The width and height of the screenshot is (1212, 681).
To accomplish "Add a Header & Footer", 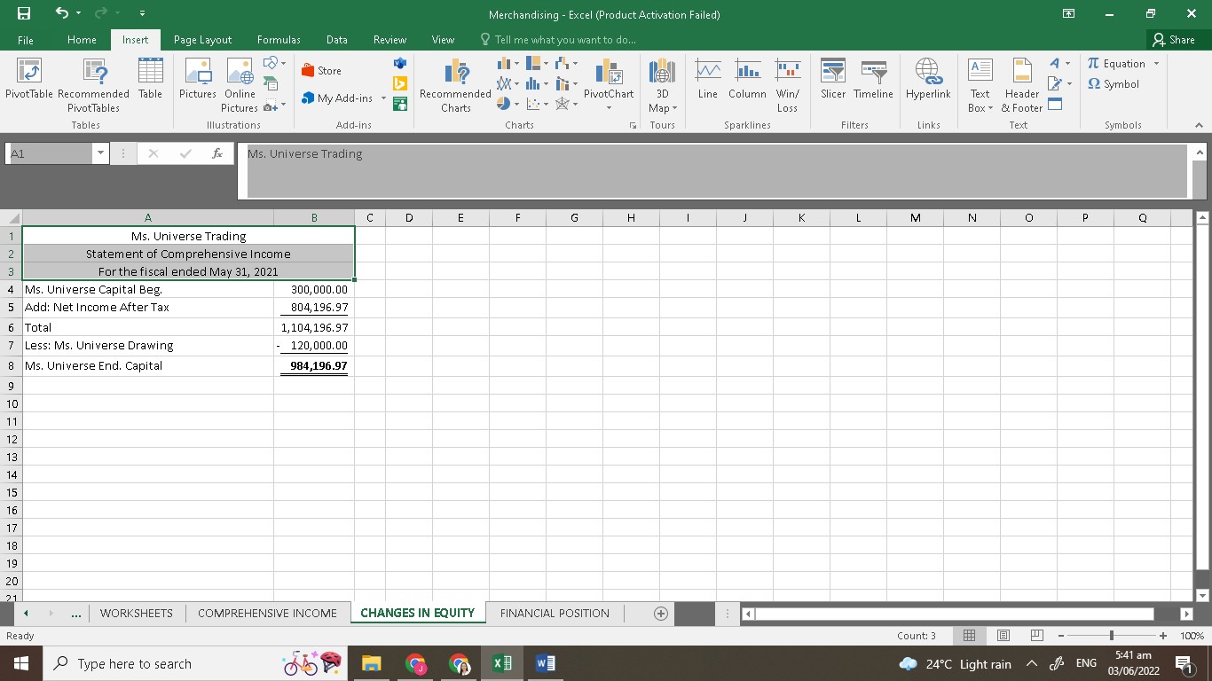I will (x=1022, y=86).
